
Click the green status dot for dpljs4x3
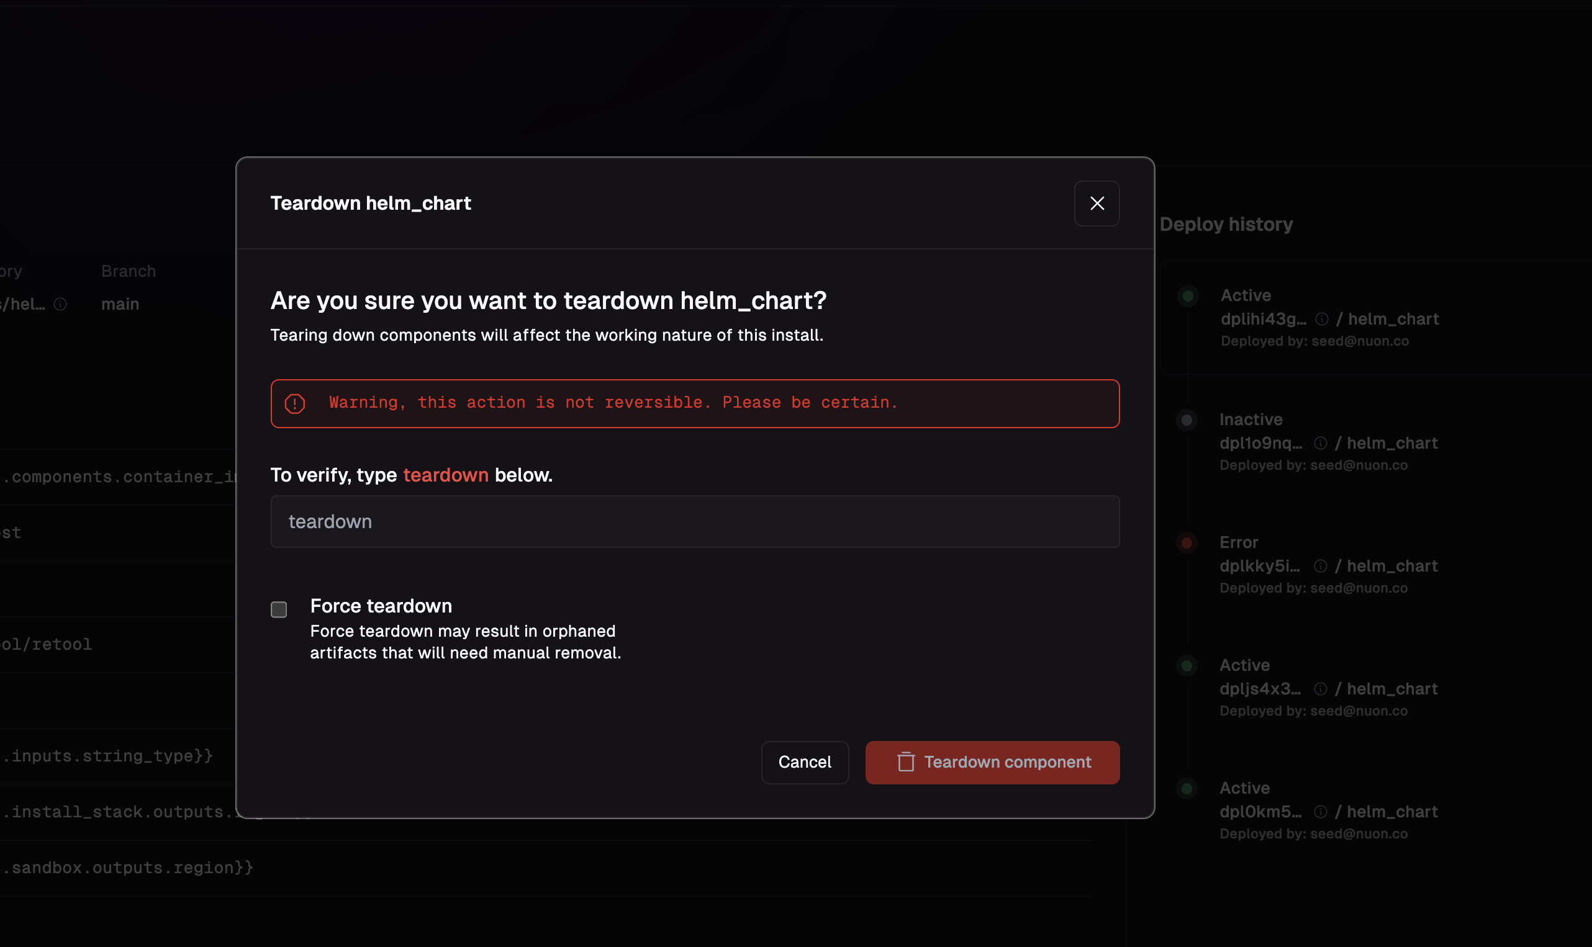click(x=1186, y=666)
